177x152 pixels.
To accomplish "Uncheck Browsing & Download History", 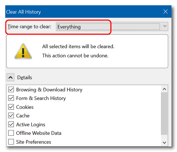I will 11,89.
